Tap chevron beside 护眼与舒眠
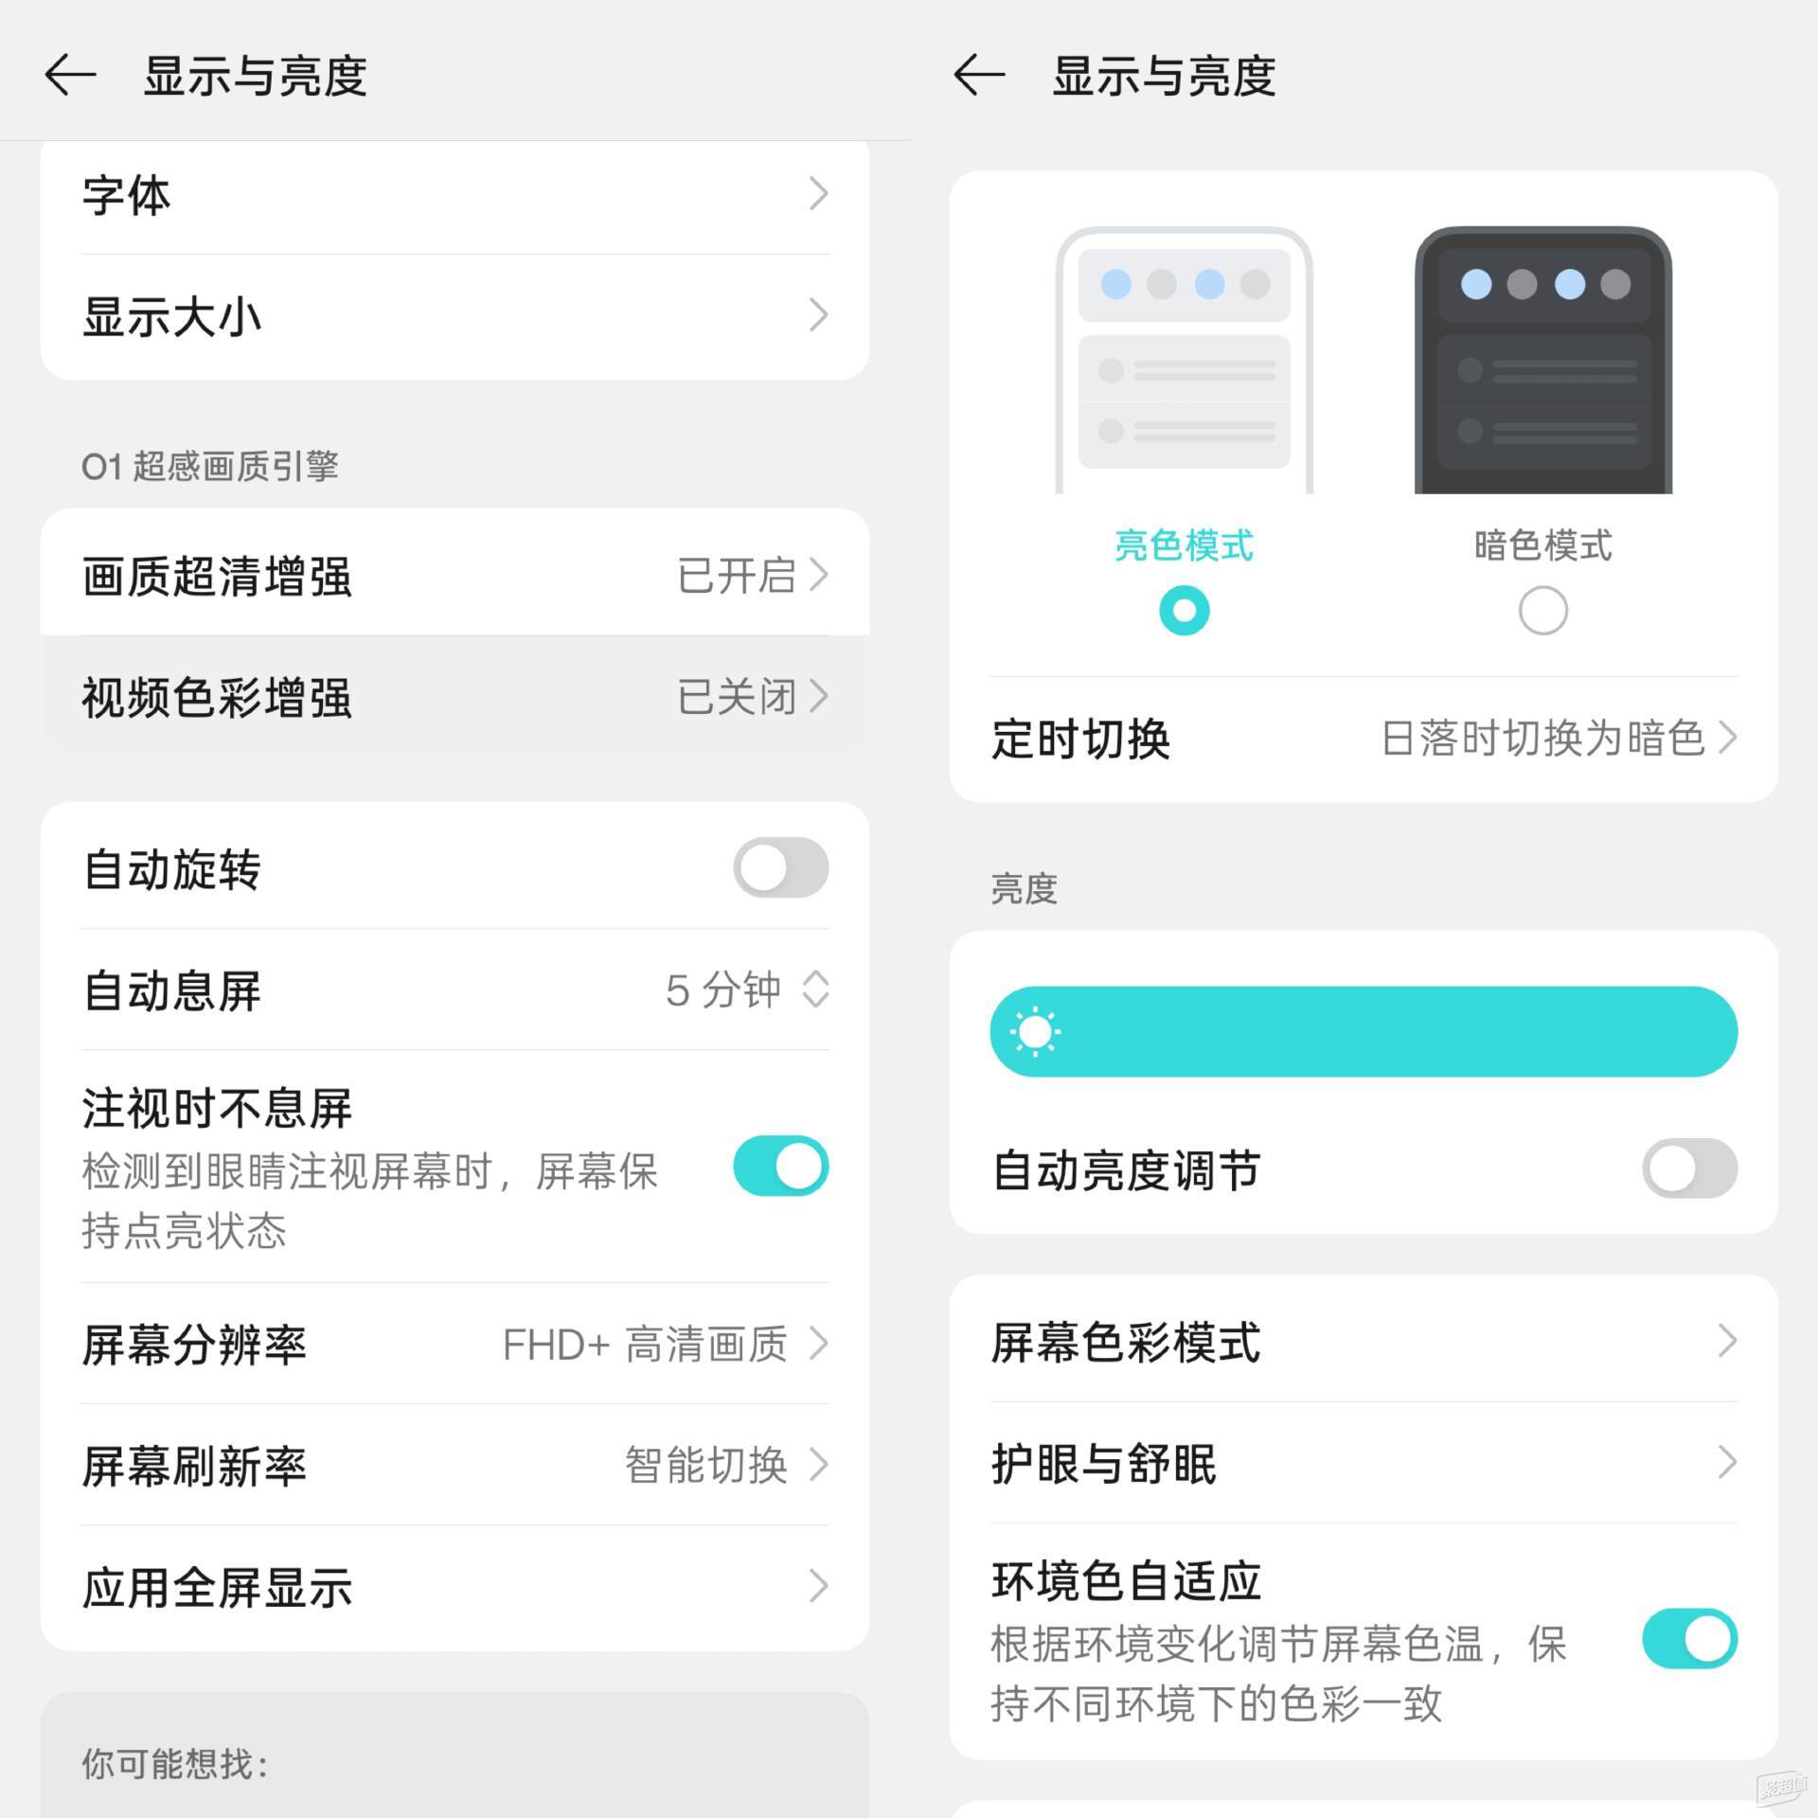1818x1818 pixels. coord(1728,1462)
